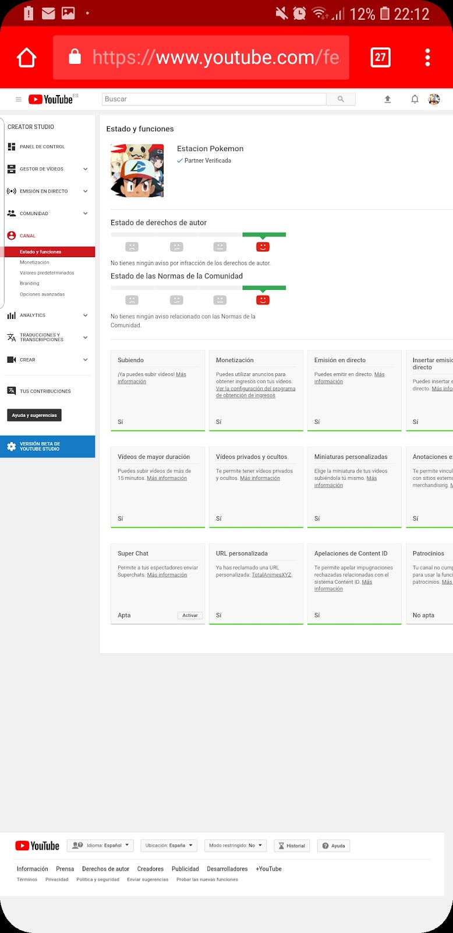Open Probar las nuevas funciones link
This screenshot has height=933, width=453.
207,879
